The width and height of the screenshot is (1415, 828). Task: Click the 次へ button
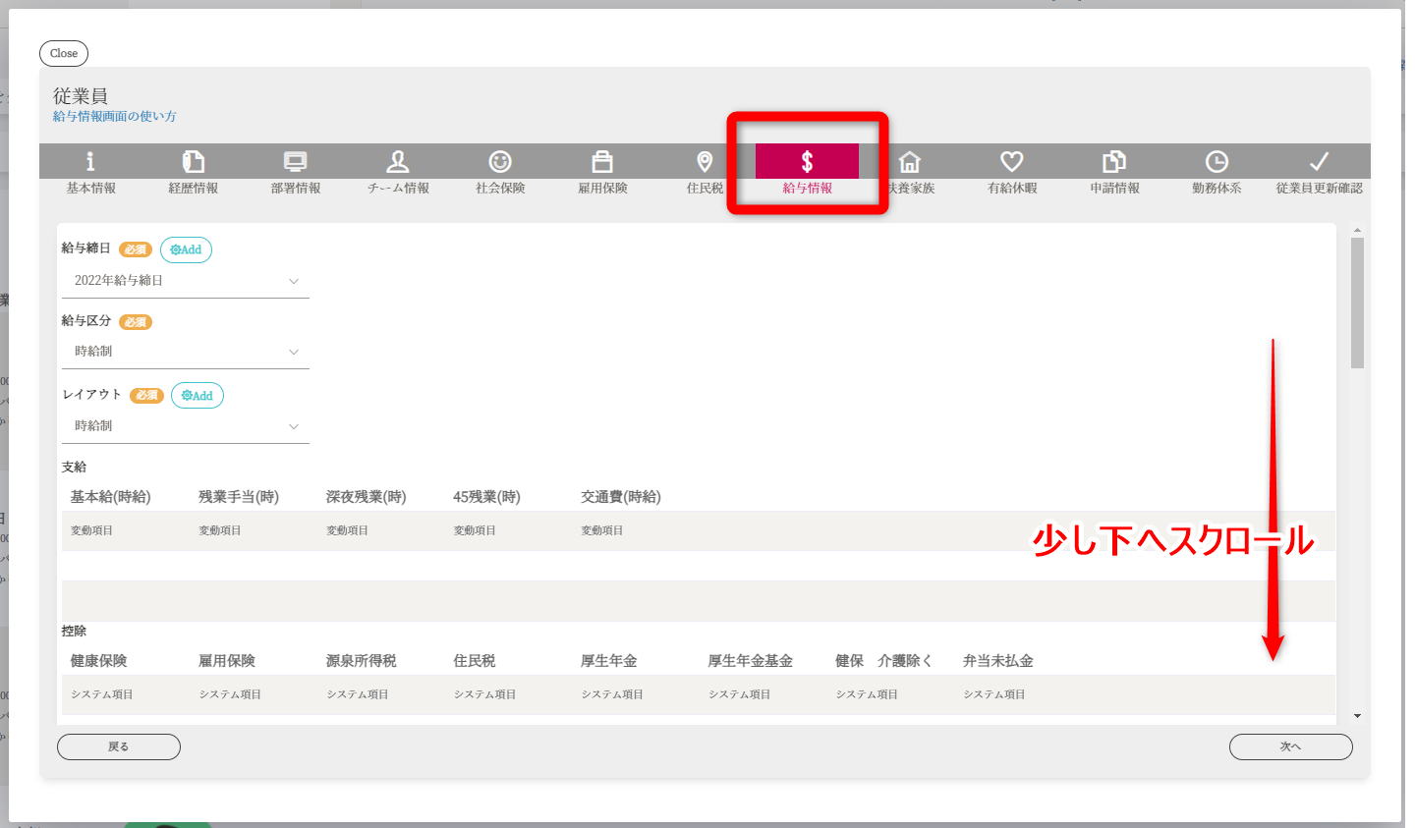(x=1290, y=747)
